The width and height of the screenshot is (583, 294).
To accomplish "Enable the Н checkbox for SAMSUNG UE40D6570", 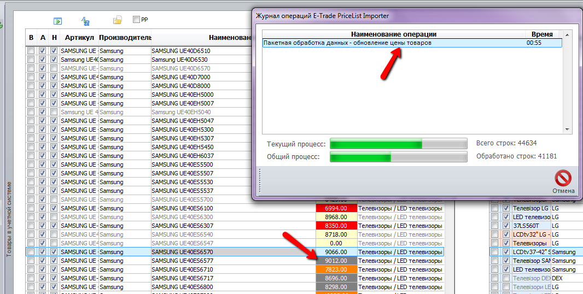I will [x=54, y=68].
